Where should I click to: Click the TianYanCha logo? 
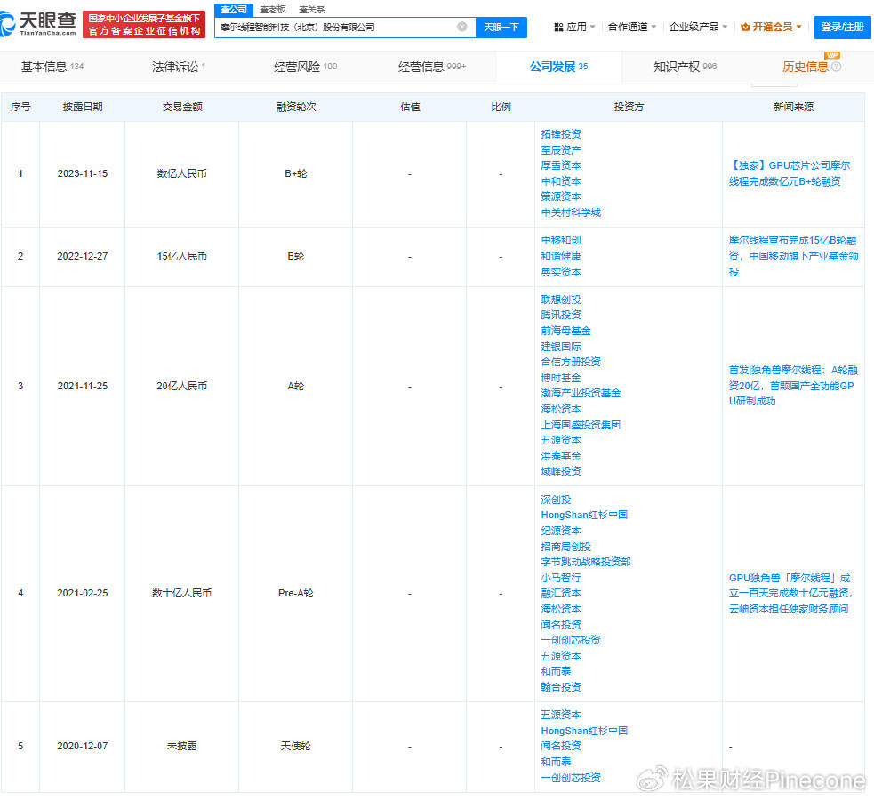[x=38, y=24]
